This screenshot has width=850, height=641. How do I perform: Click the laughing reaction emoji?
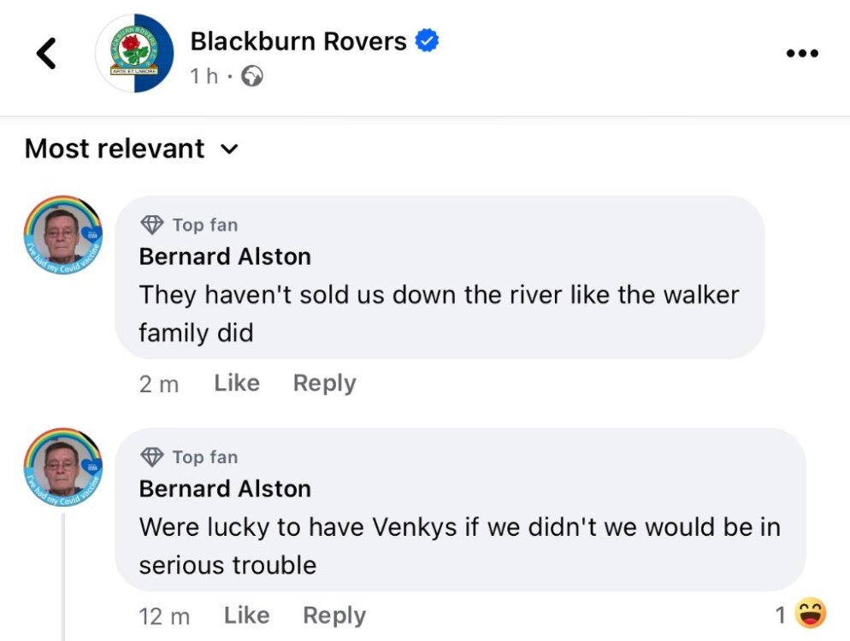809,614
